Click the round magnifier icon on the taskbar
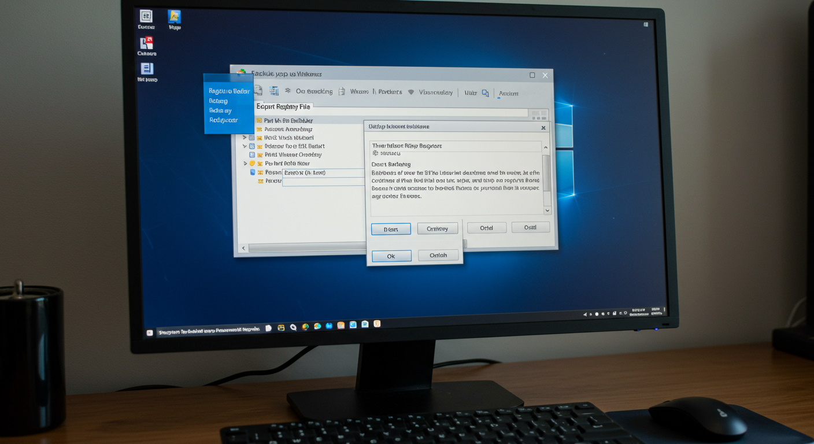This screenshot has height=444, width=814. pyautogui.click(x=293, y=327)
